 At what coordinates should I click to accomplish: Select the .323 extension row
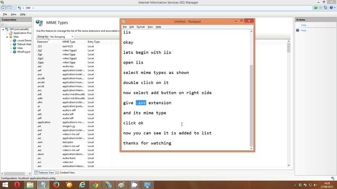(74, 46)
